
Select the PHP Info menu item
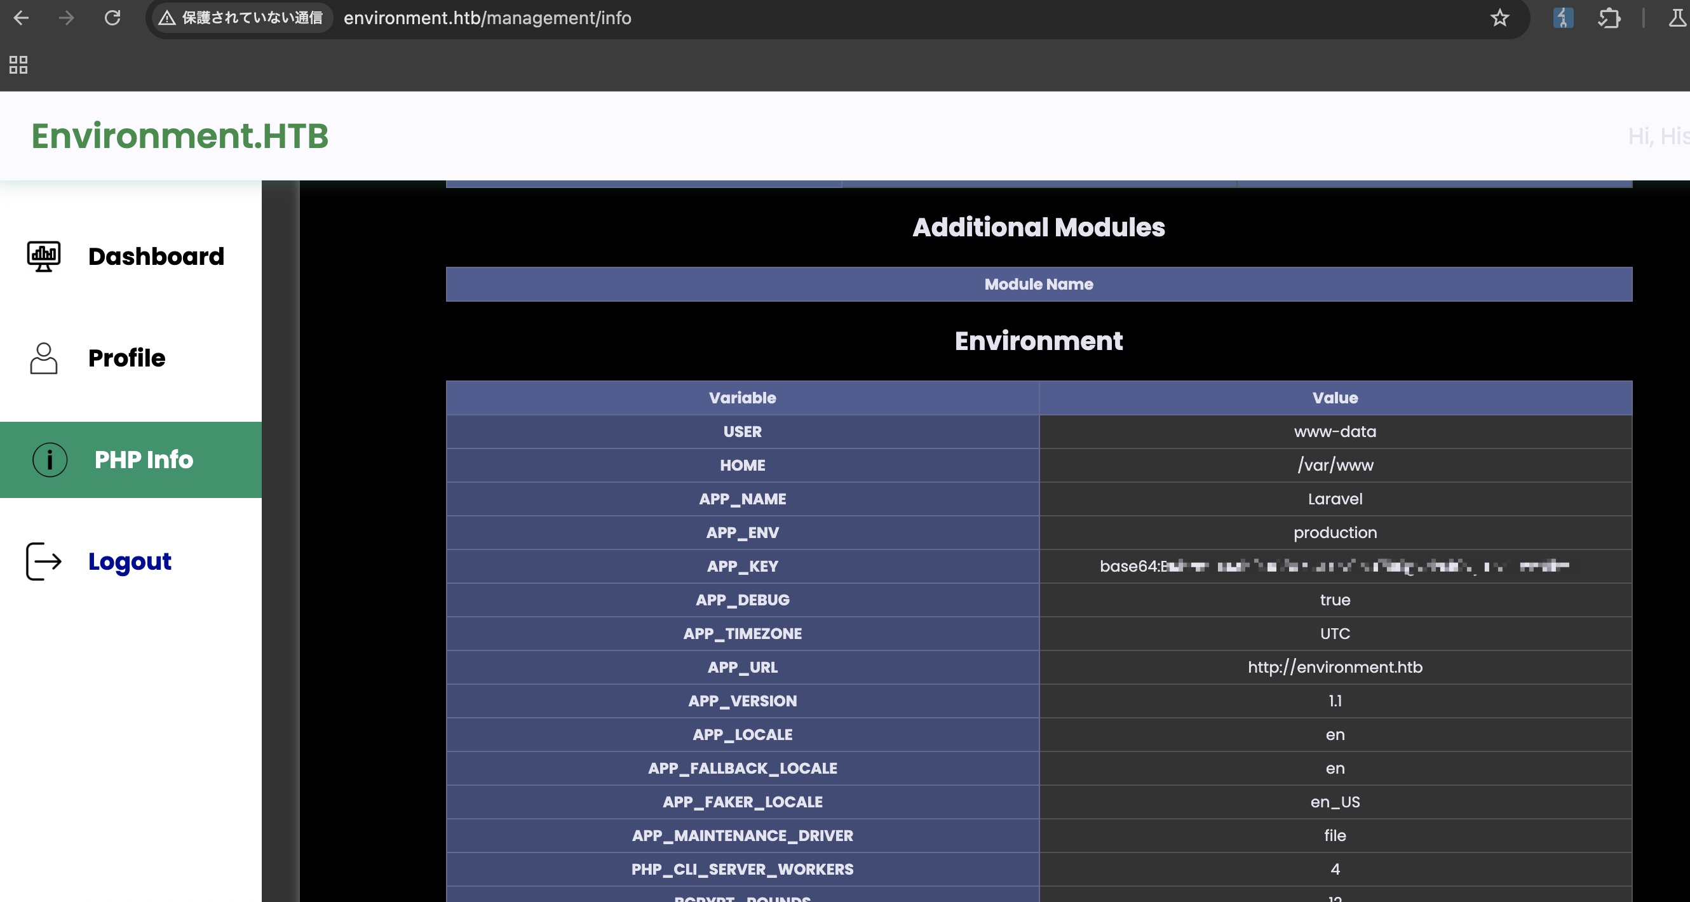pos(144,460)
